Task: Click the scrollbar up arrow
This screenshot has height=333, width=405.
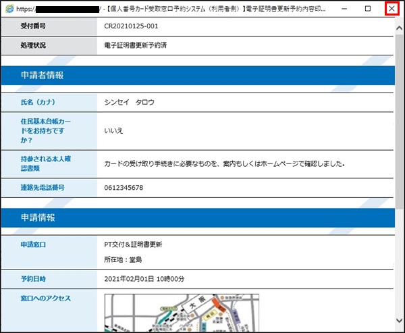Action: pos(399,24)
